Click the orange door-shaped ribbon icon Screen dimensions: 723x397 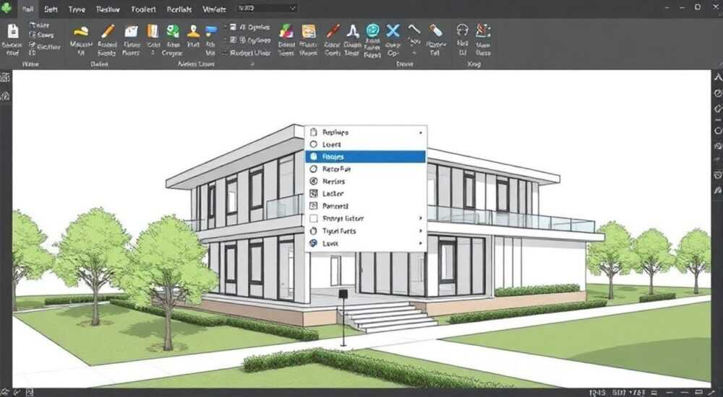pyautogui.click(x=153, y=31)
